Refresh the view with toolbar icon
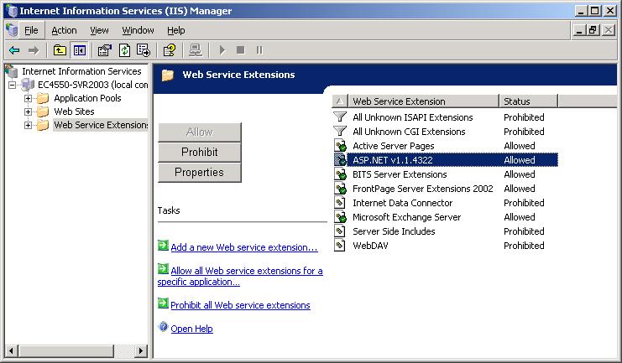 [x=124, y=50]
